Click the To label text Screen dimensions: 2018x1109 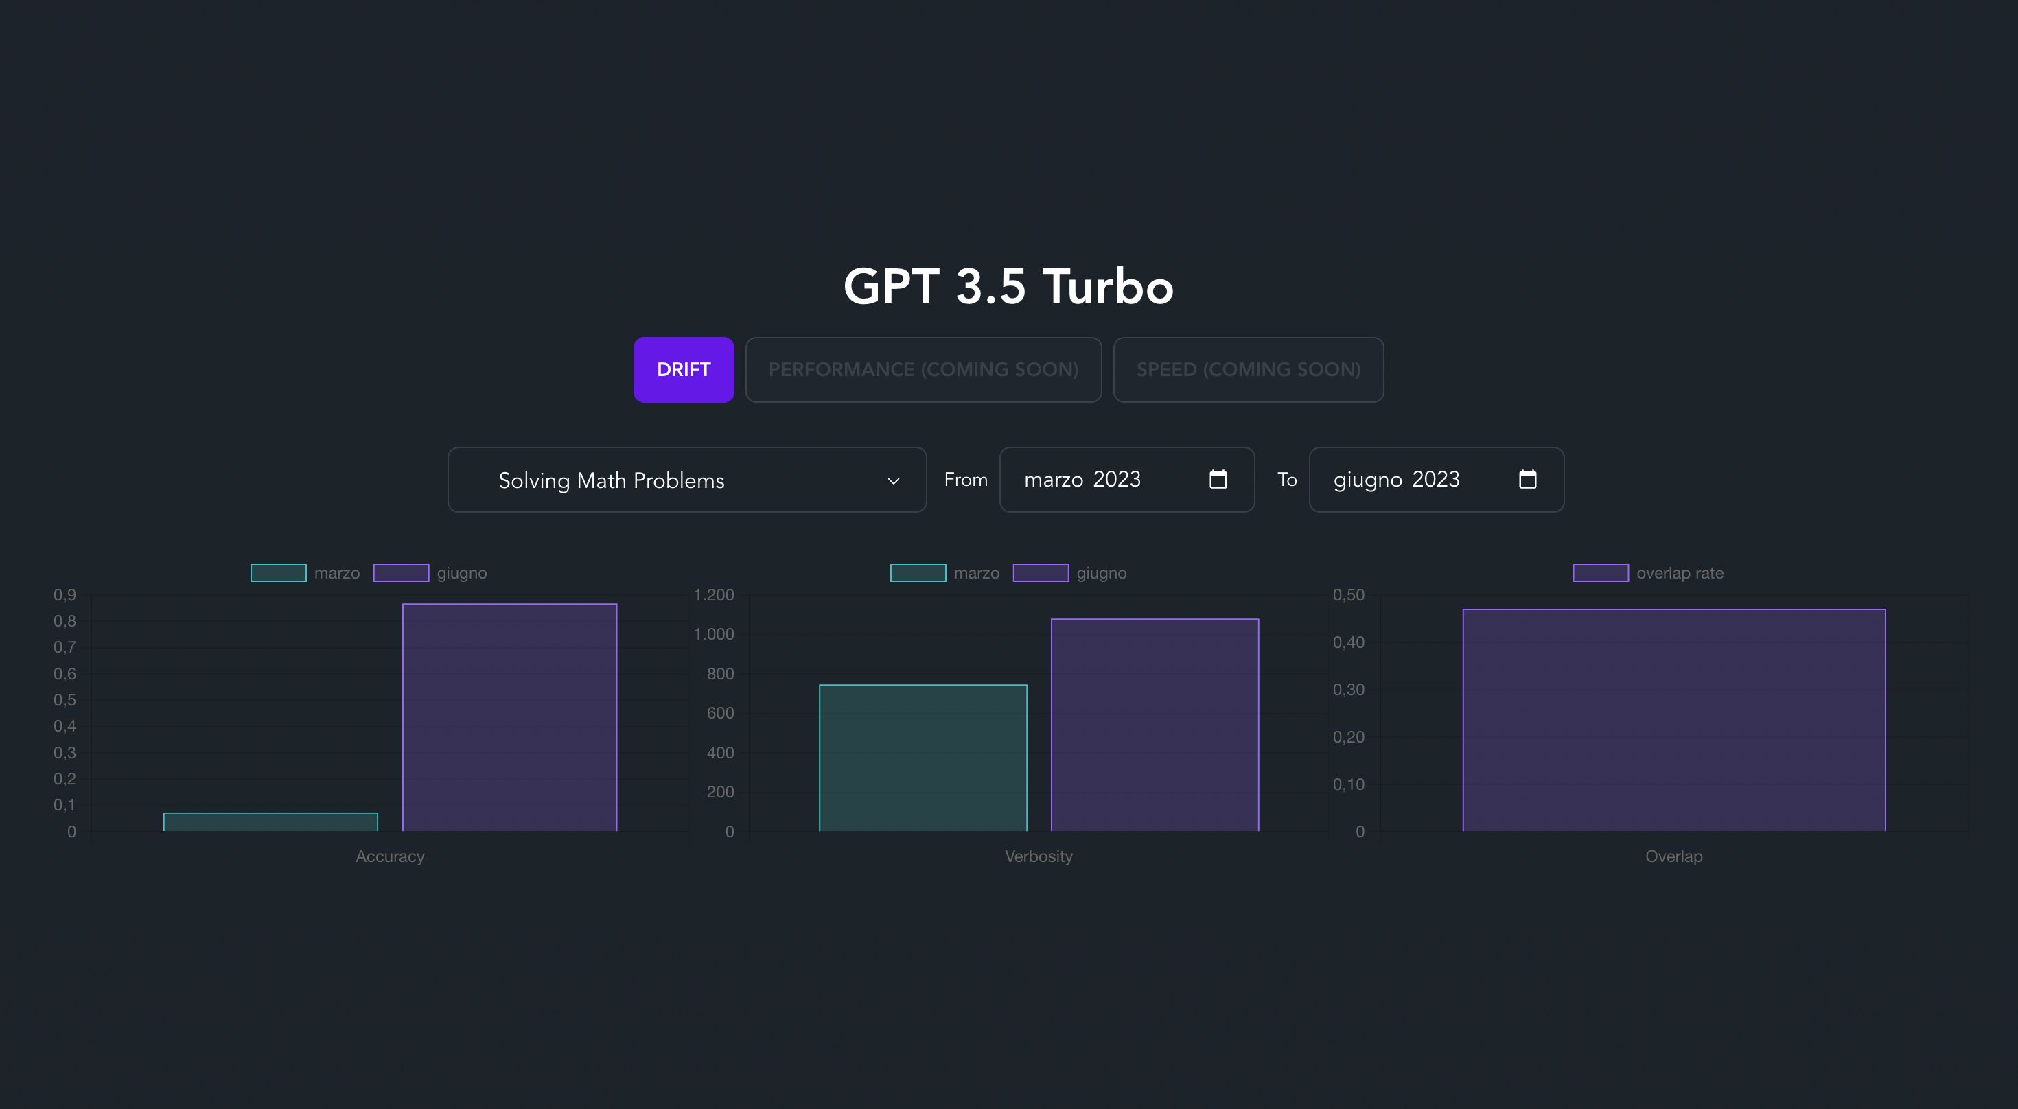coord(1287,479)
